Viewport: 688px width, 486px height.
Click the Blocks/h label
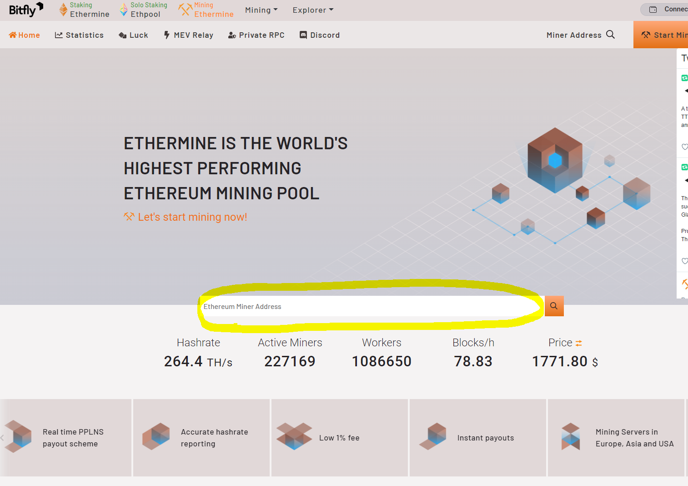[x=473, y=343]
